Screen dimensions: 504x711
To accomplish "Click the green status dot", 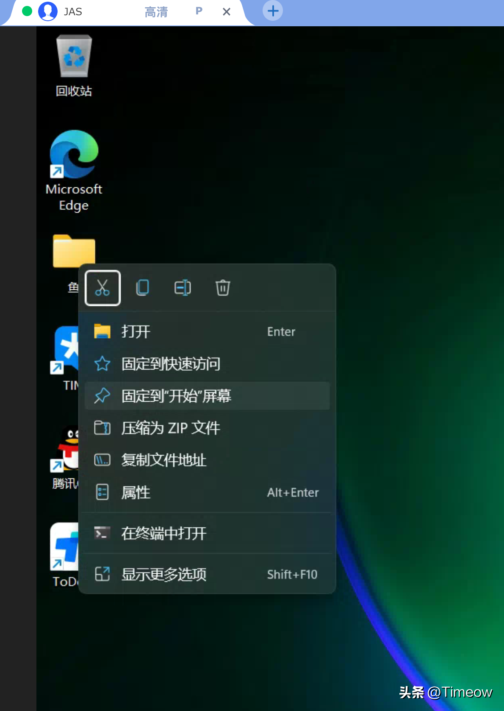I will (27, 11).
